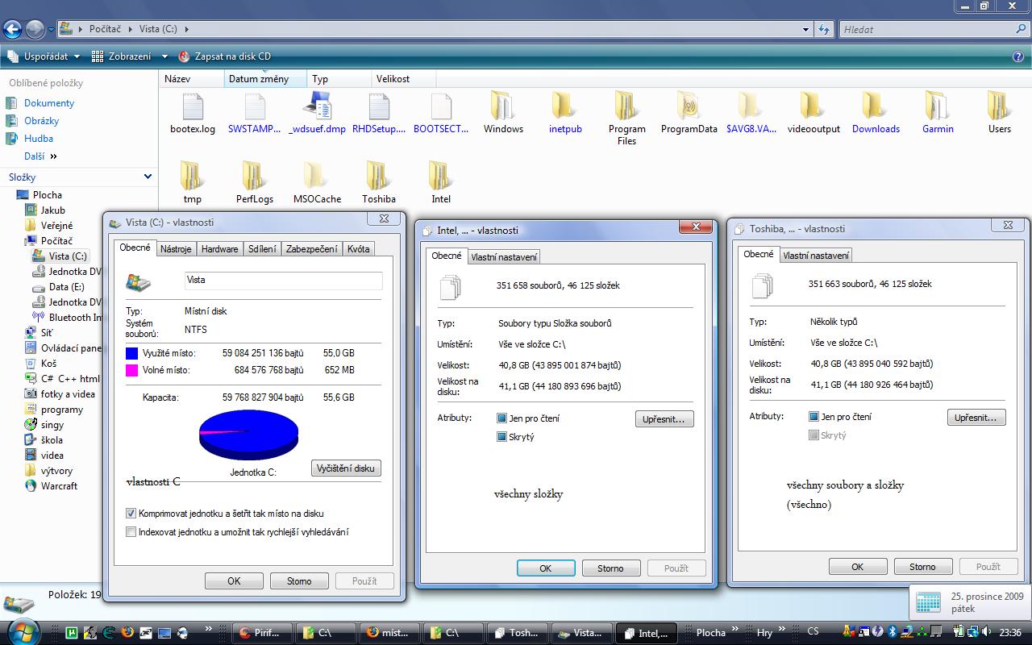Switch to the Hardware tab
This screenshot has width=1032, height=645.
219,249
